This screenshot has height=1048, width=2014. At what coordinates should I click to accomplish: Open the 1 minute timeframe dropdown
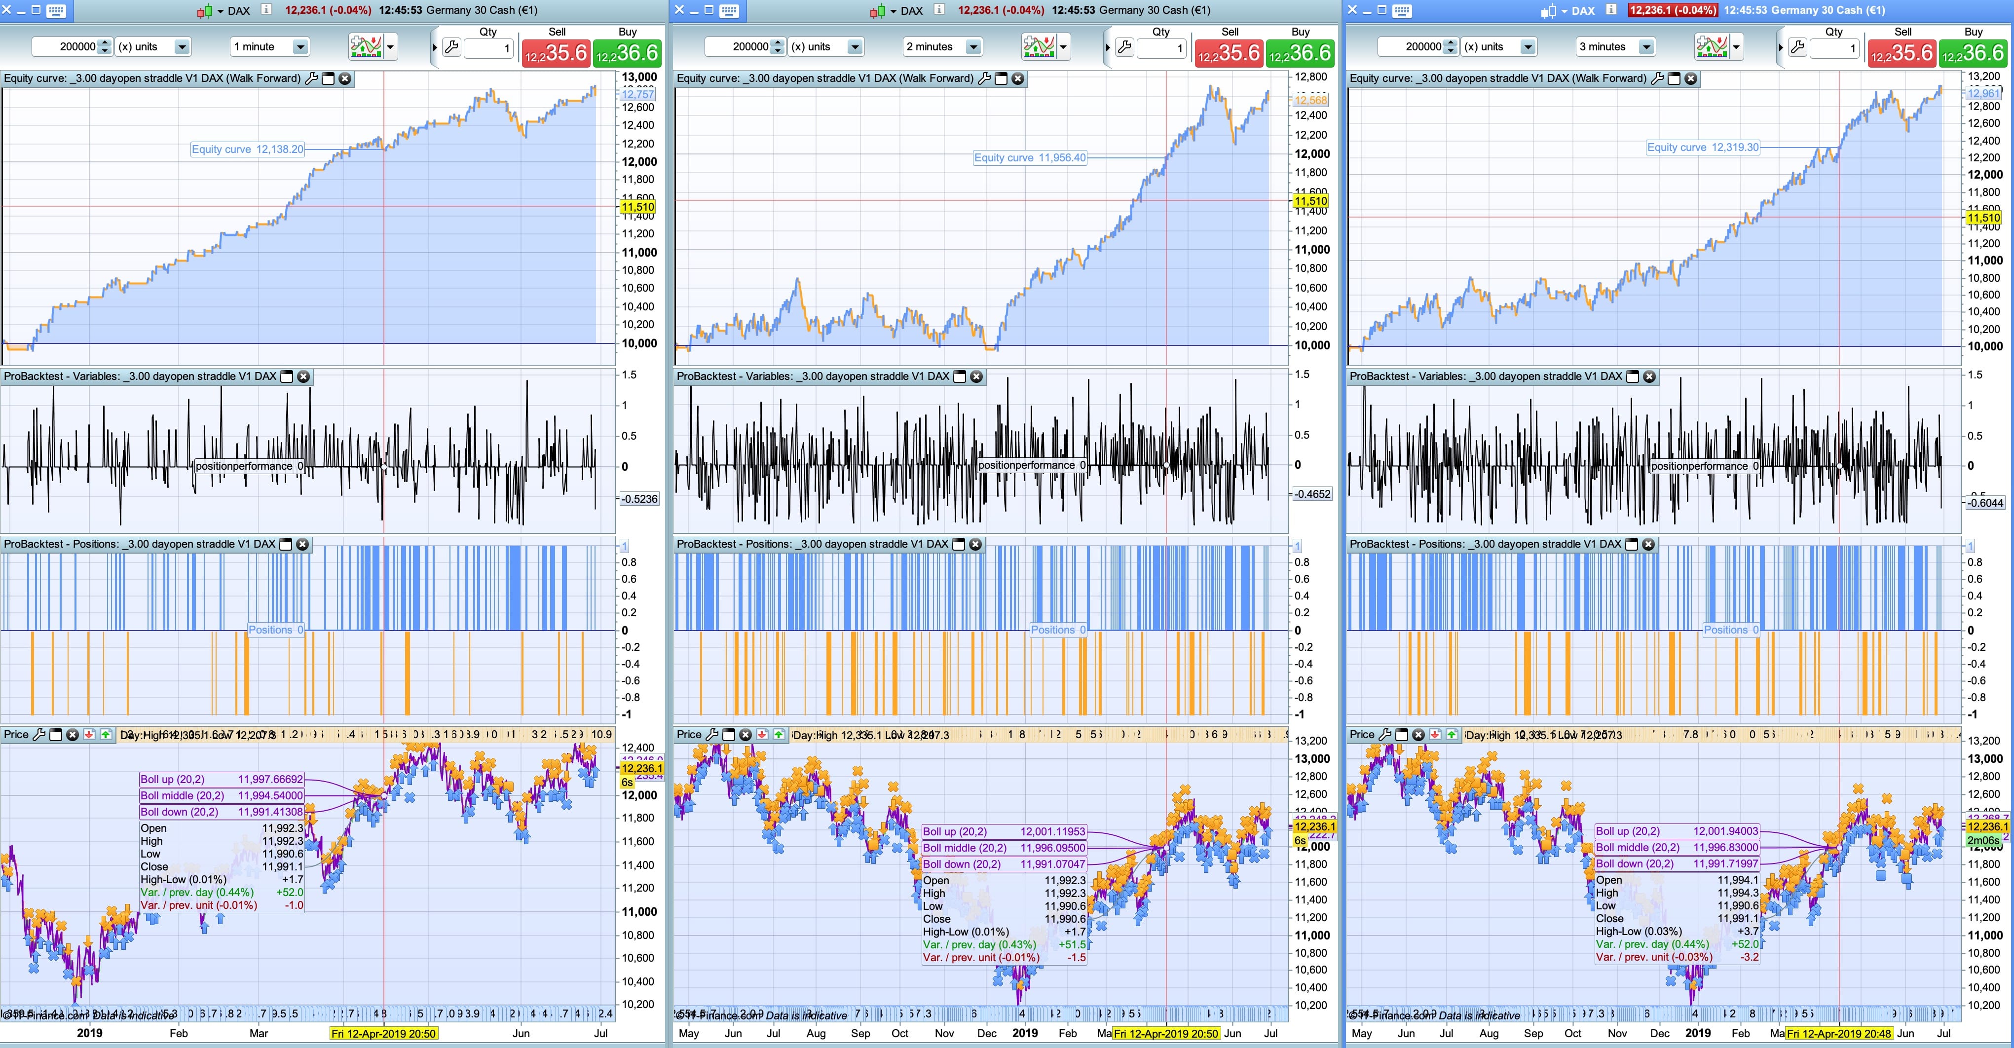click(299, 47)
